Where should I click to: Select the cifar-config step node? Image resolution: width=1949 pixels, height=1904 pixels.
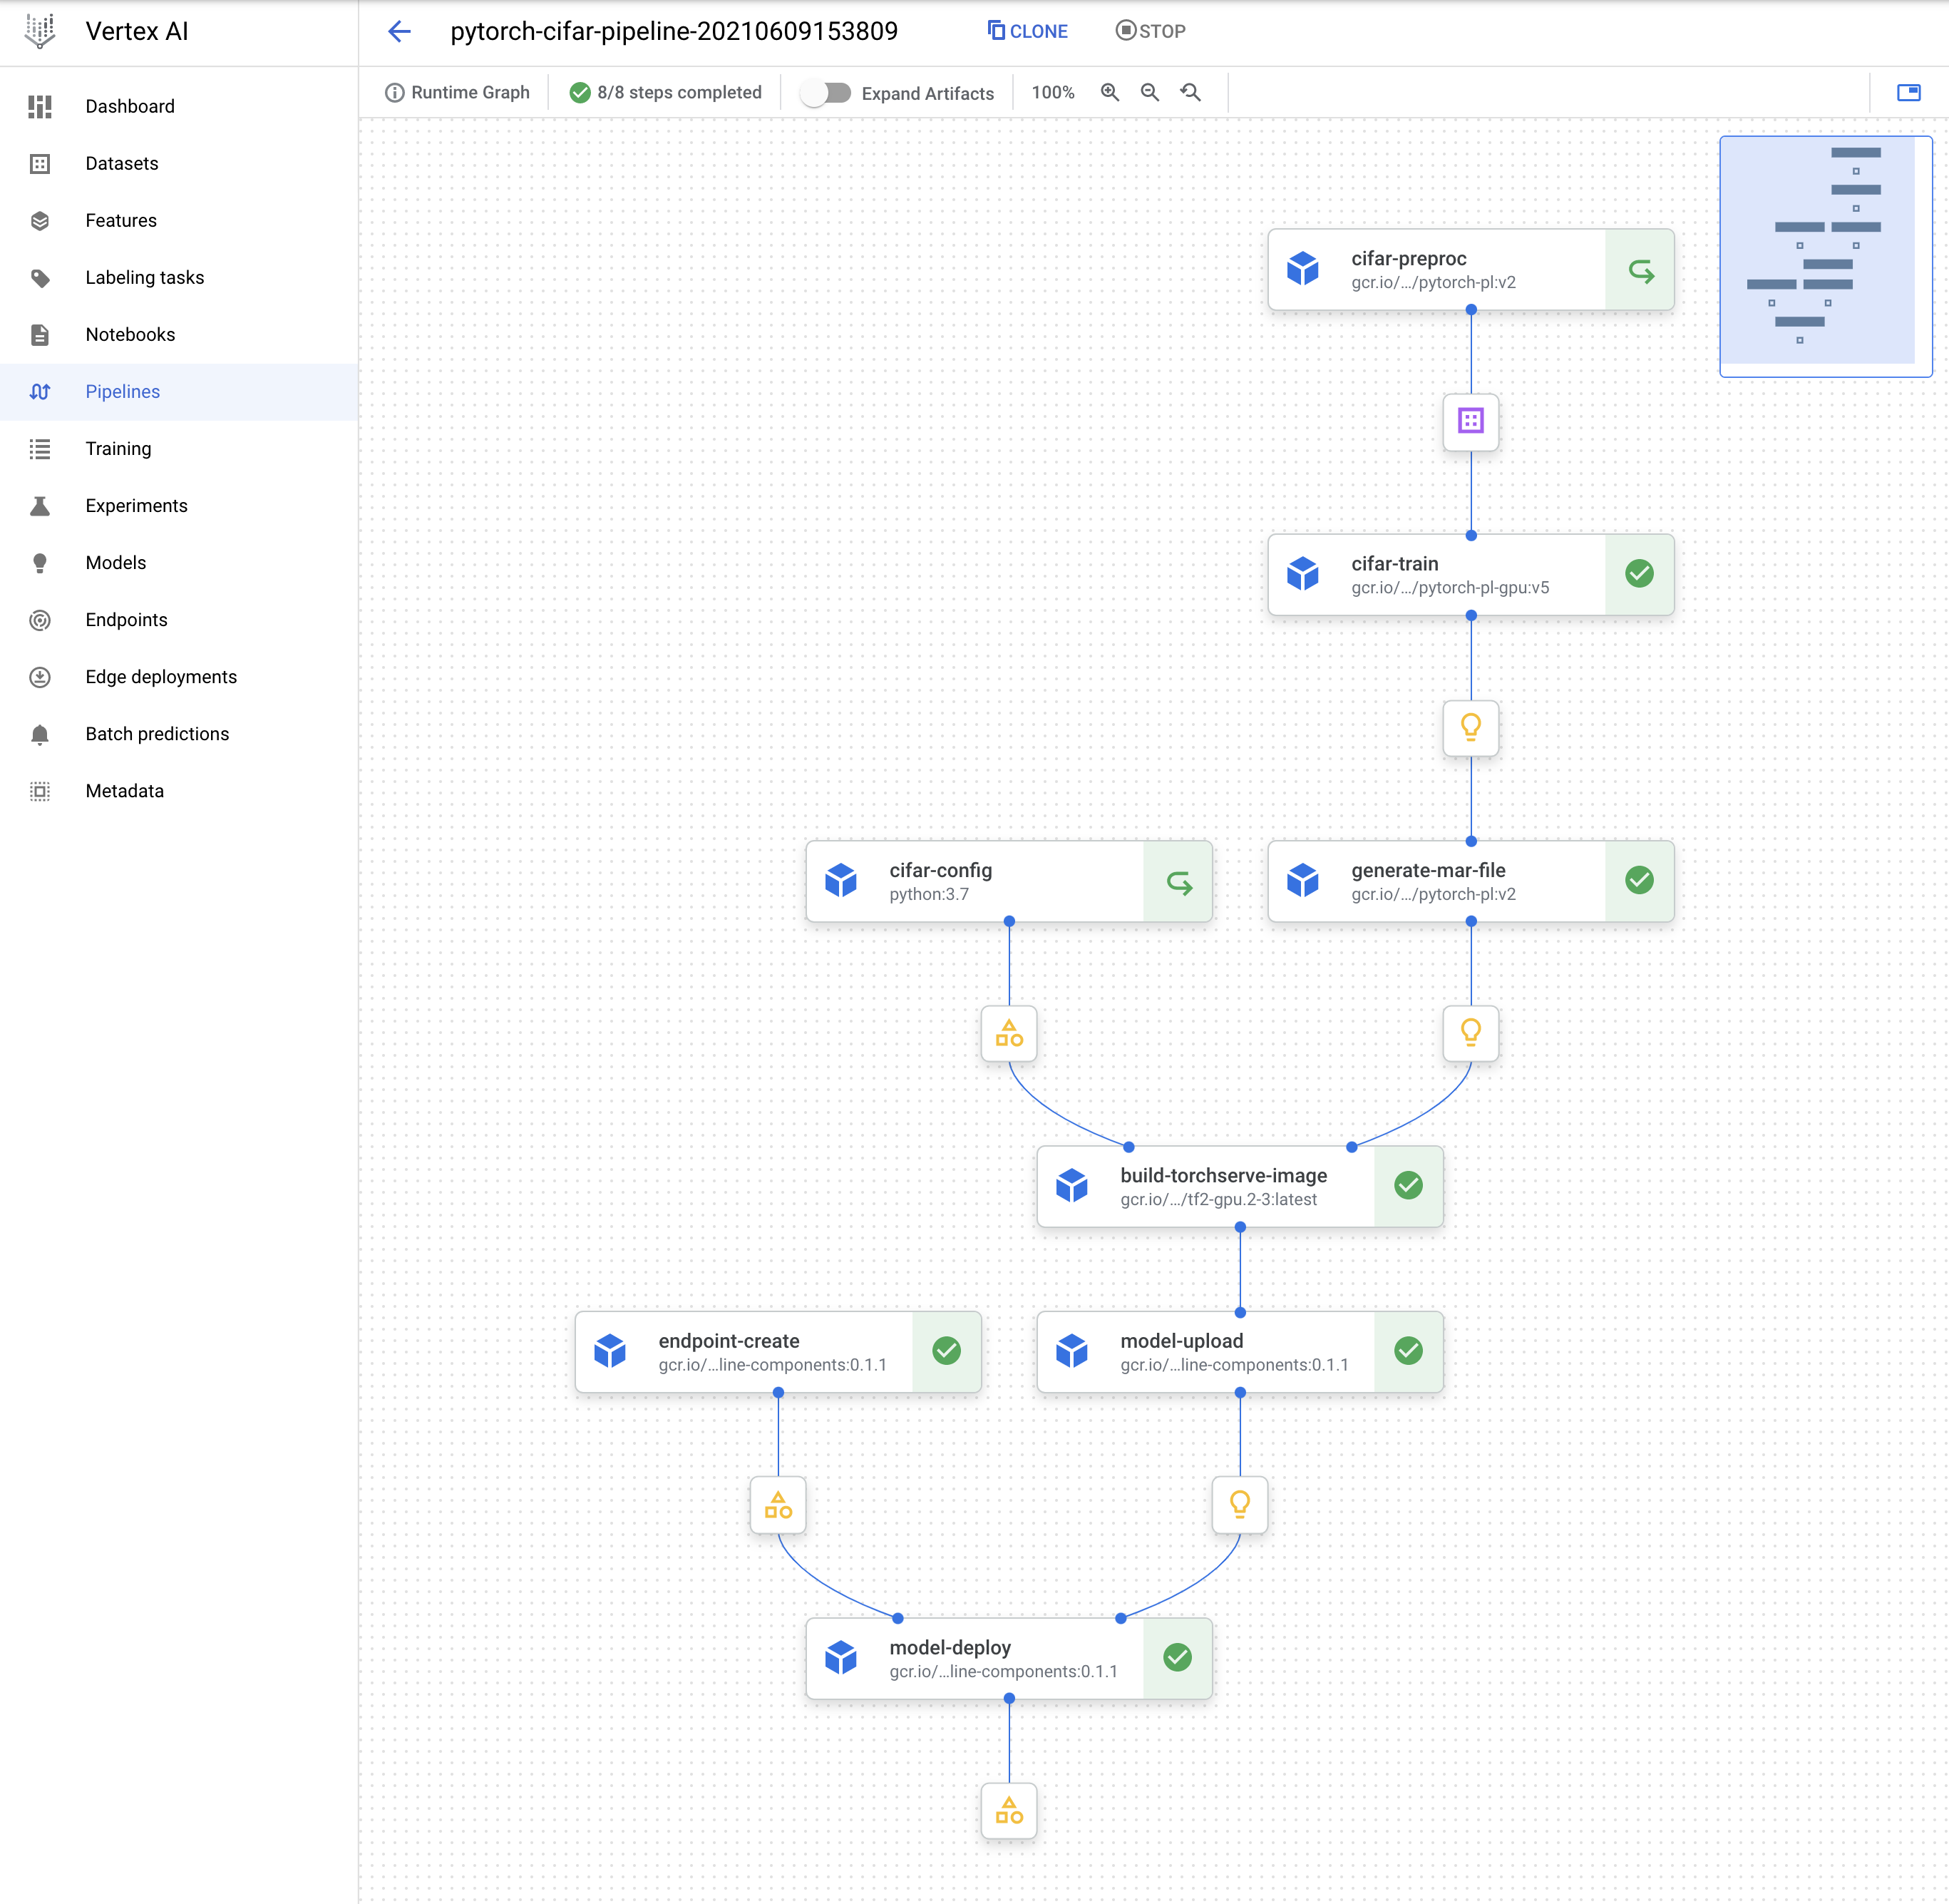1009,880
